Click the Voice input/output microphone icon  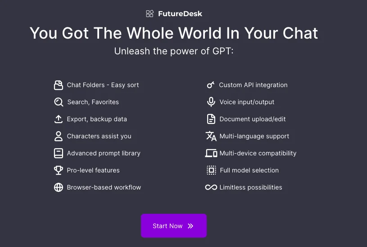[211, 102]
